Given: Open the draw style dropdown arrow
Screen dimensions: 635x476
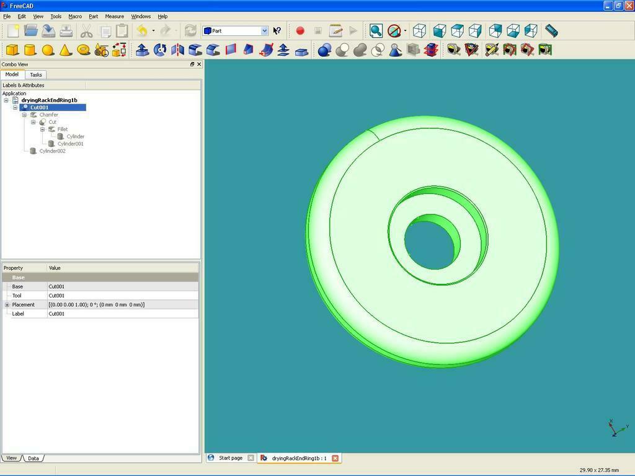Looking at the screenshot, I should [x=405, y=31].
